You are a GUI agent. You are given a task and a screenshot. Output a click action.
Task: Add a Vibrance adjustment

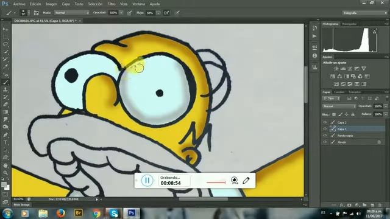point(364,69)
